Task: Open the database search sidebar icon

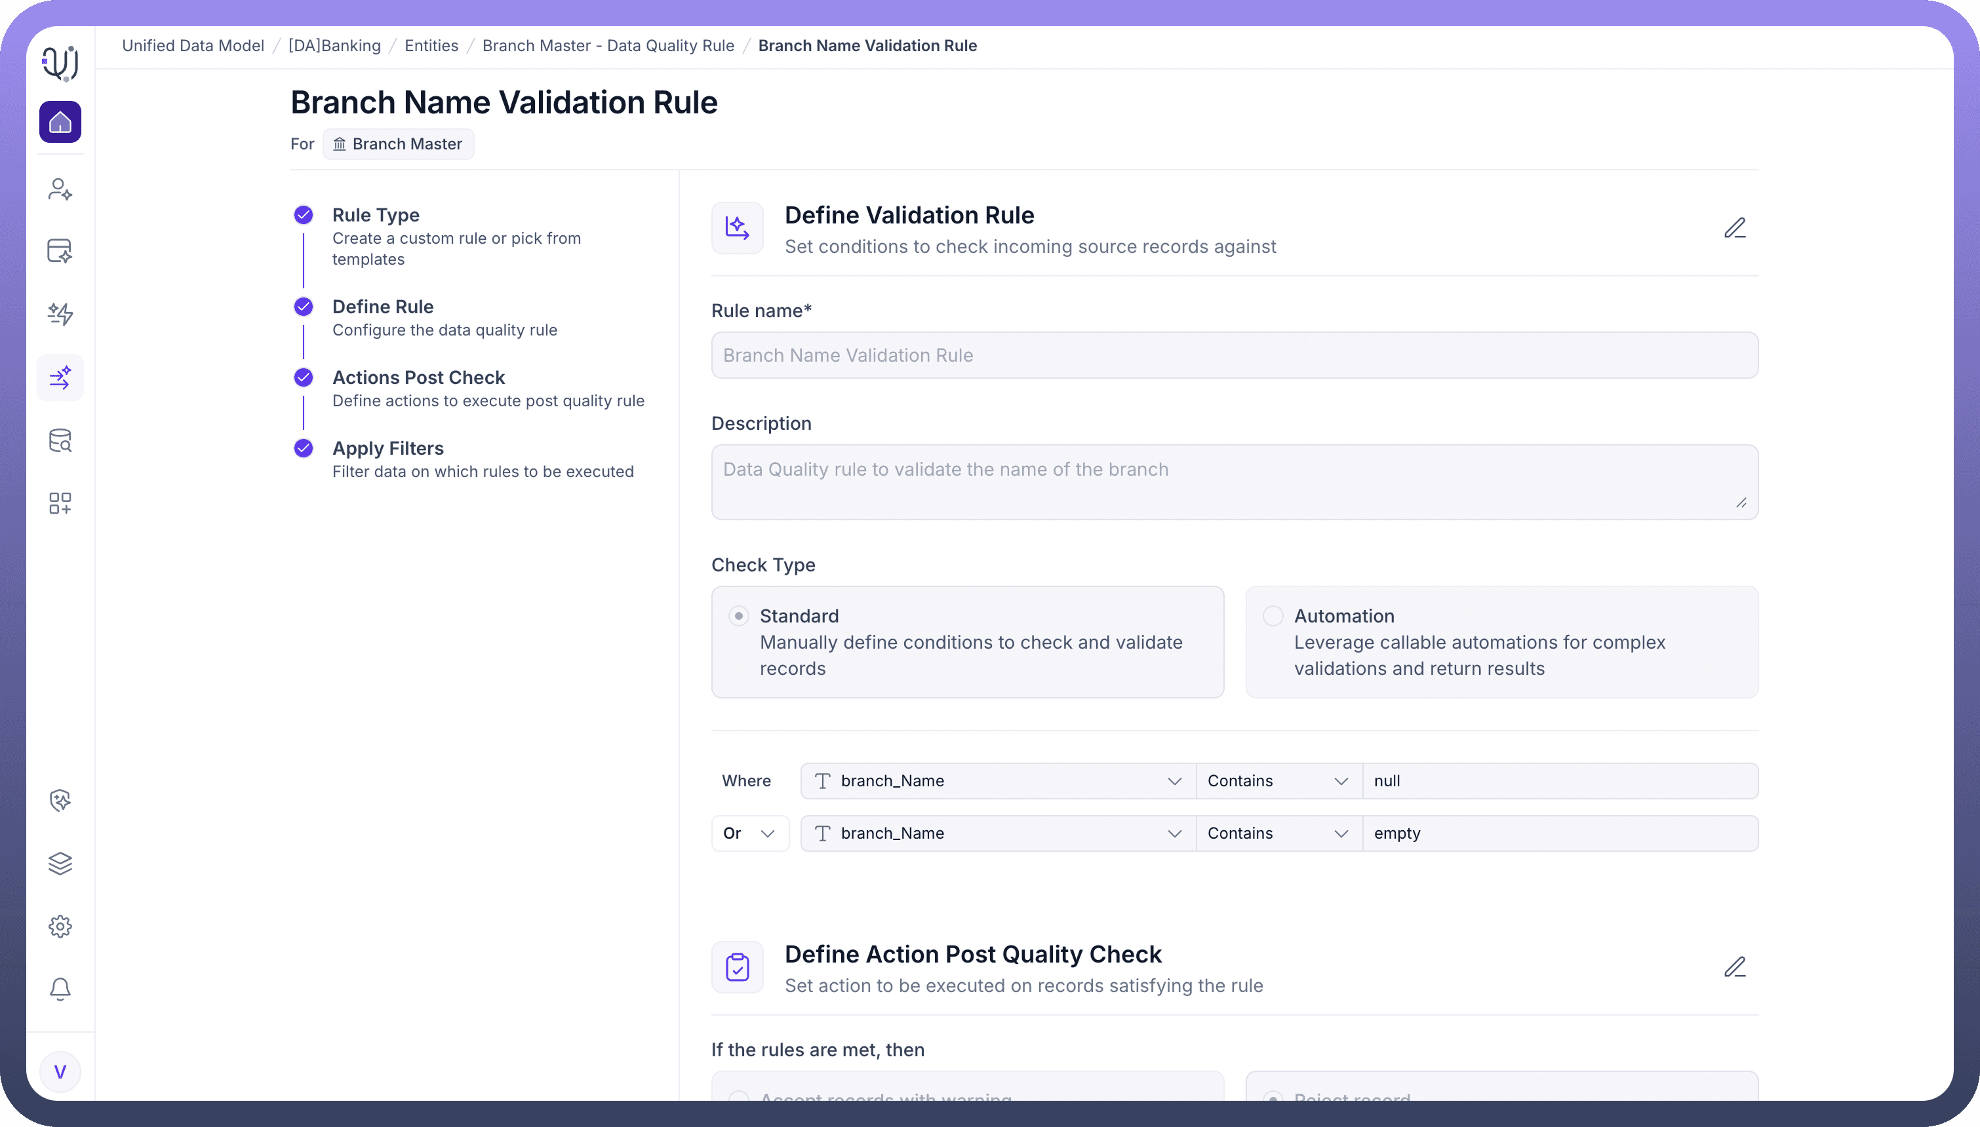Action: [60, 440]
